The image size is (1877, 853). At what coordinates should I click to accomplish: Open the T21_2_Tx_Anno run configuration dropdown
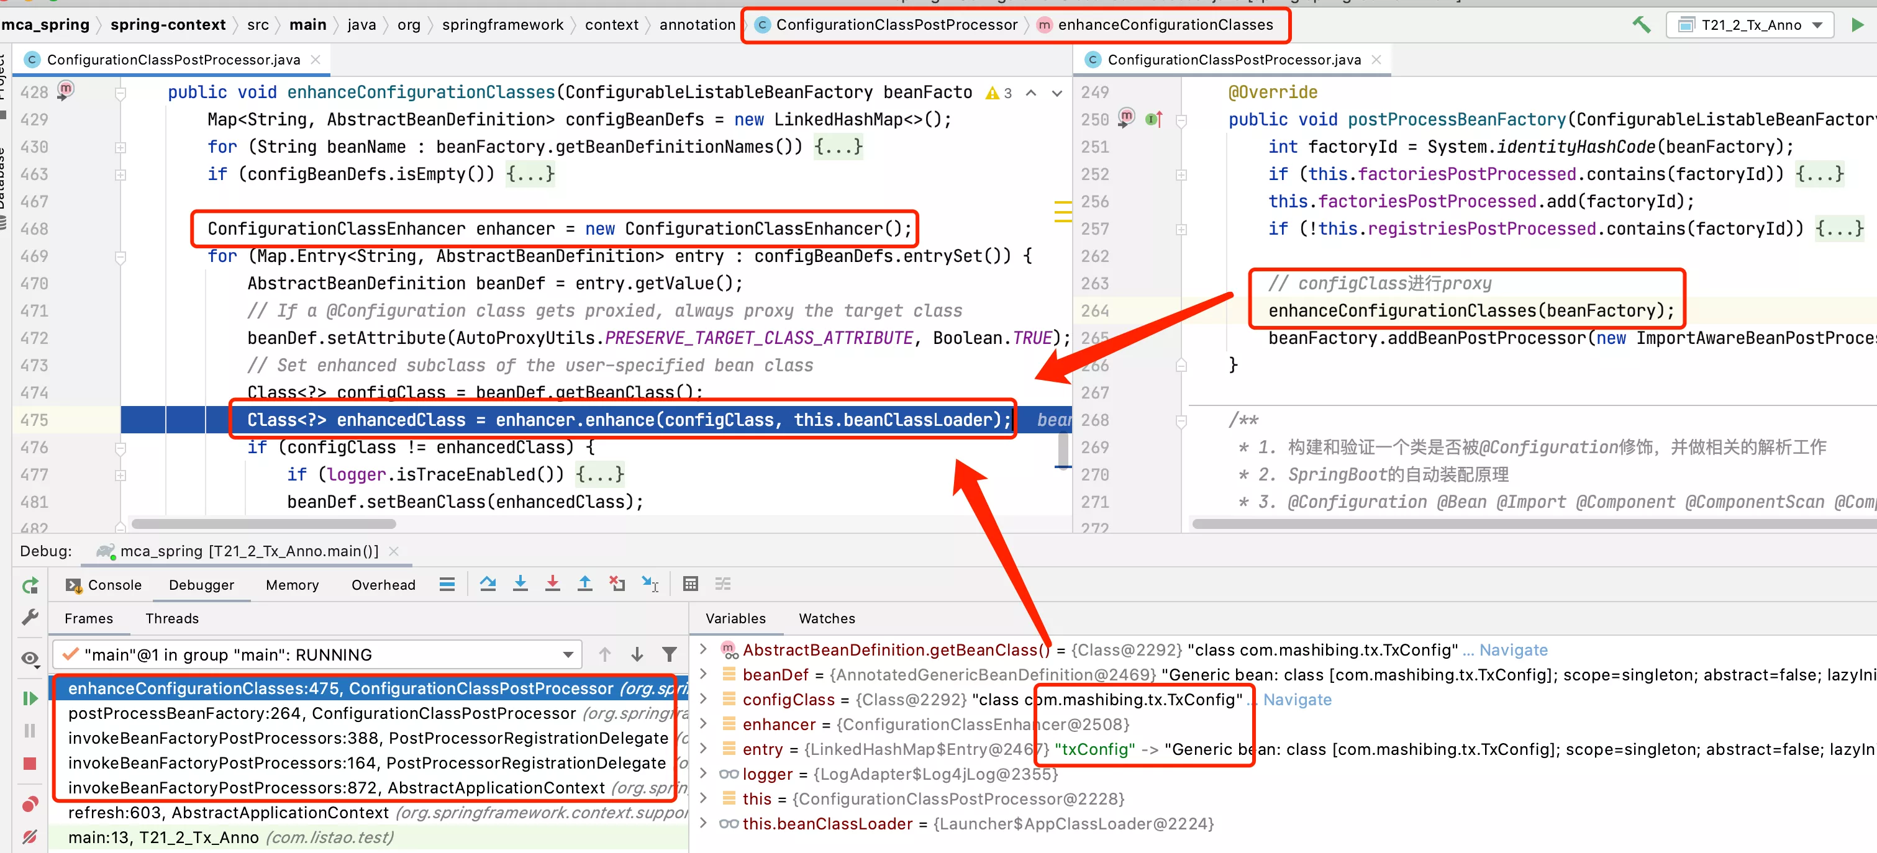pos(1751,25)
